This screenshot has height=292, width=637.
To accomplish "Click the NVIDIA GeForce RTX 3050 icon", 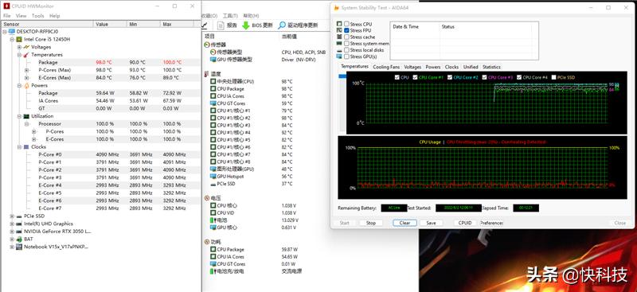I will 18,232.
